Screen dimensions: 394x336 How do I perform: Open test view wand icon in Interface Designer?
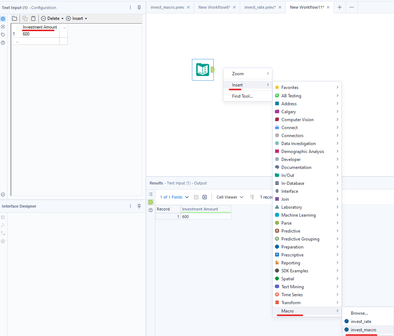pyautogui.click(x=3, y=225)
